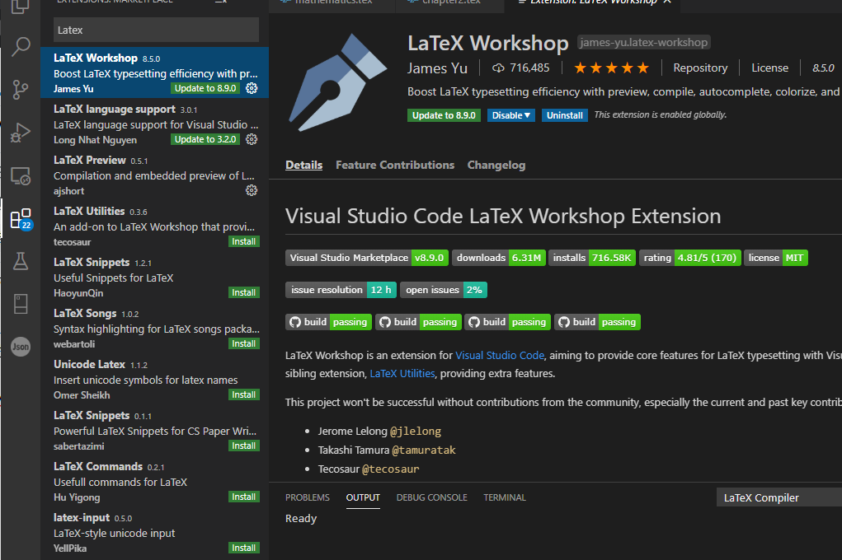Image resolution: width=842 pixels, height=560 pixels.
Task: Select LaTeX Commands in extensions list
Action: pyautogui.click(x=155, y=482)
